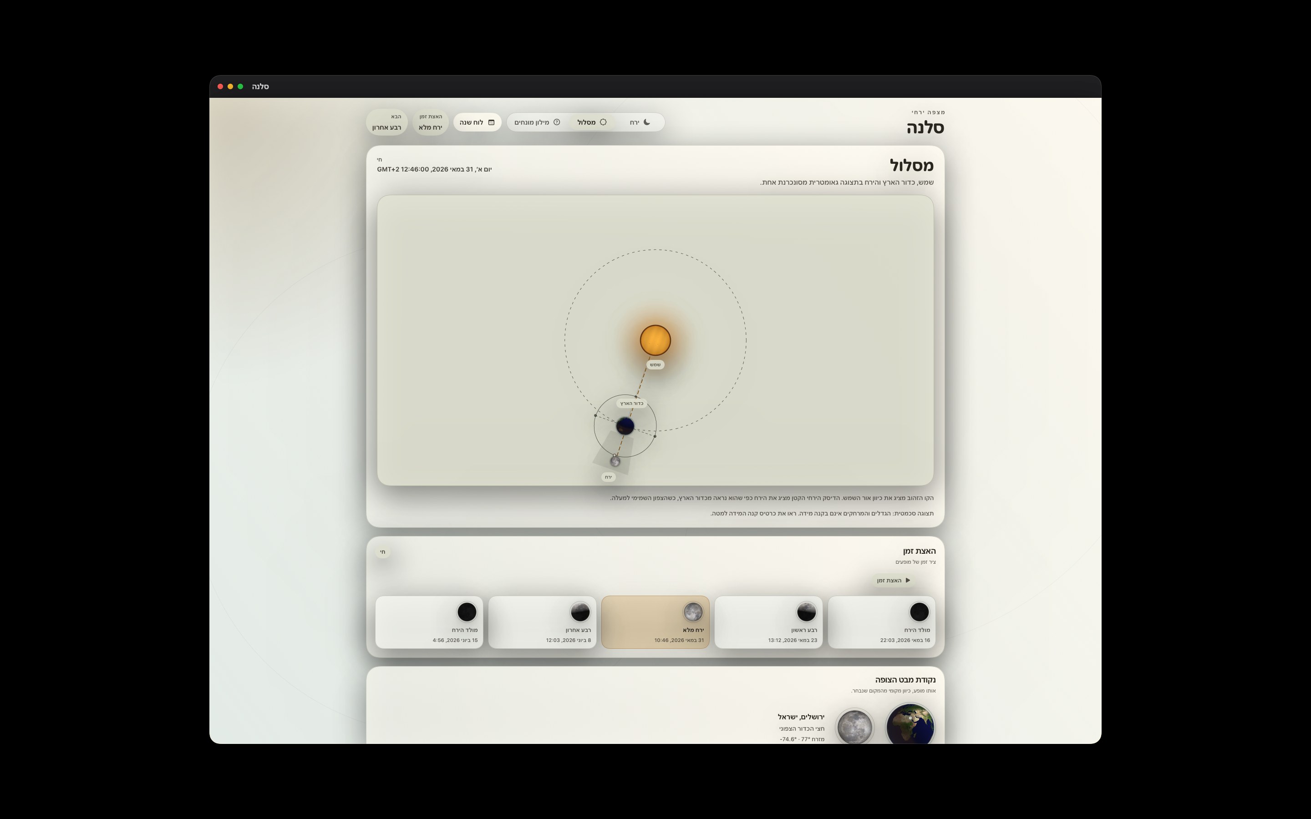Open the לוח שנה calendar button
This screenshot has height=819, width=1311.
tap(477, 122)
